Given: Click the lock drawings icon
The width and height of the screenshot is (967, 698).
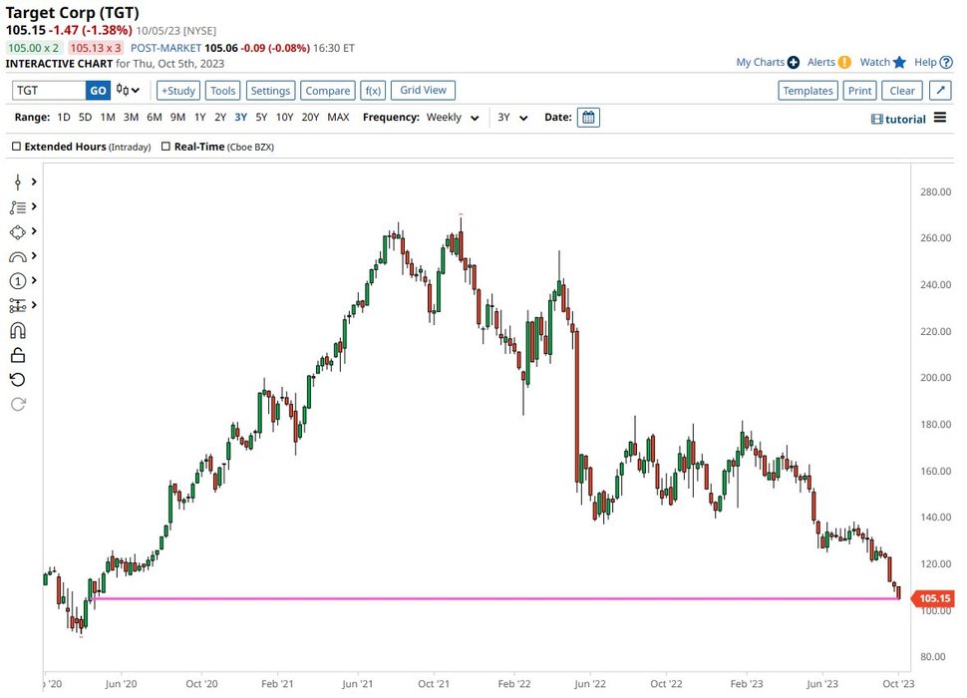Looking at the screenshot, I should (18, 355).
